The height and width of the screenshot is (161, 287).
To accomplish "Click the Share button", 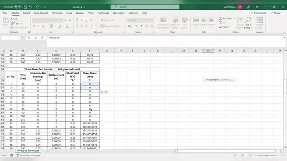I will point(277,13).
